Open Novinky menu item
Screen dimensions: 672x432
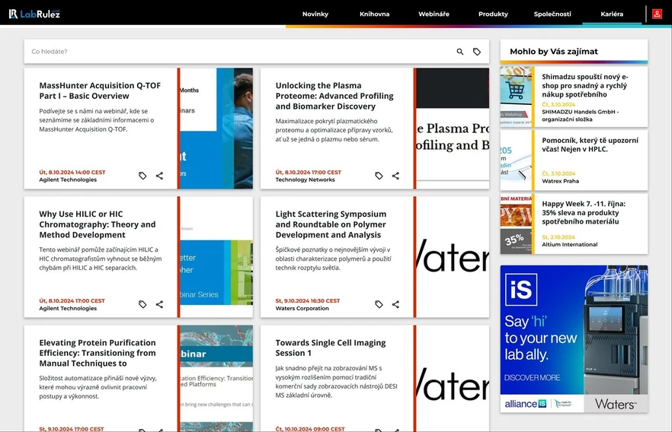click(315, 14)
